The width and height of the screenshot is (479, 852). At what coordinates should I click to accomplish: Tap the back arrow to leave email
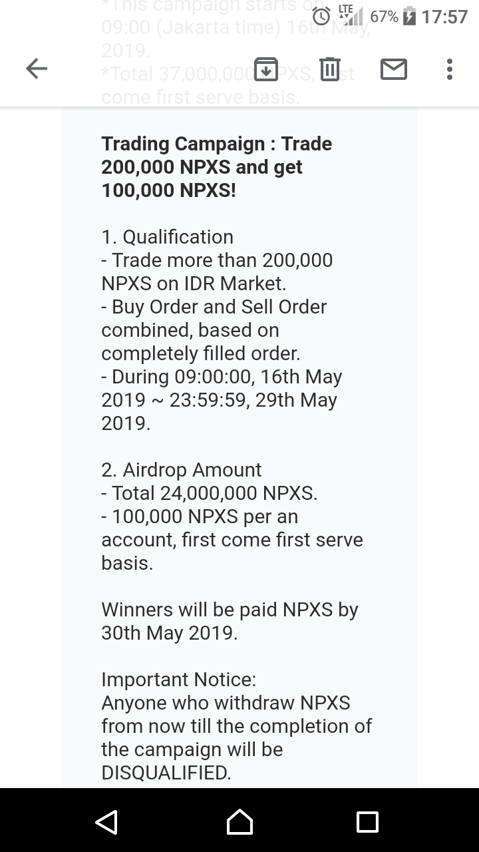37,69
